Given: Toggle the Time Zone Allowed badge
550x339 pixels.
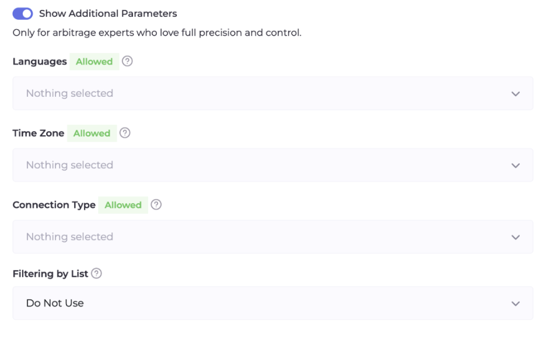Looking at the screenshot, I should [92, 133].
